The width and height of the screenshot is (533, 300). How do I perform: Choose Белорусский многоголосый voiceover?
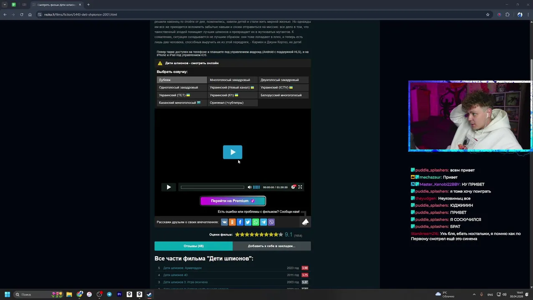point(283,95)
